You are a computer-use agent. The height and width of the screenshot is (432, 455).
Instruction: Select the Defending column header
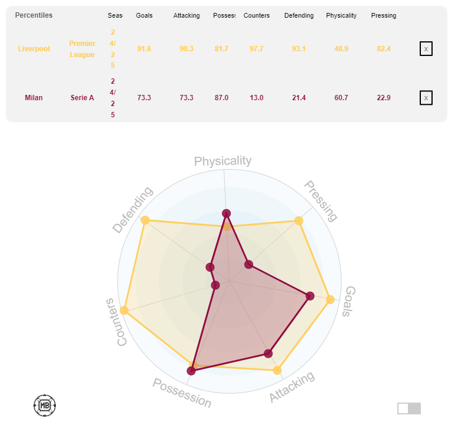(x=299, y=15)
